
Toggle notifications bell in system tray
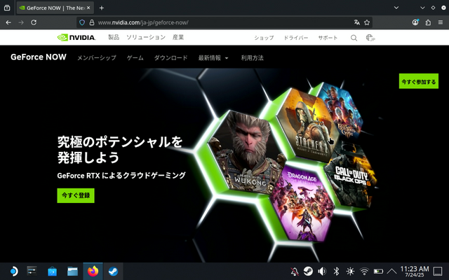(x=295, y=271)
